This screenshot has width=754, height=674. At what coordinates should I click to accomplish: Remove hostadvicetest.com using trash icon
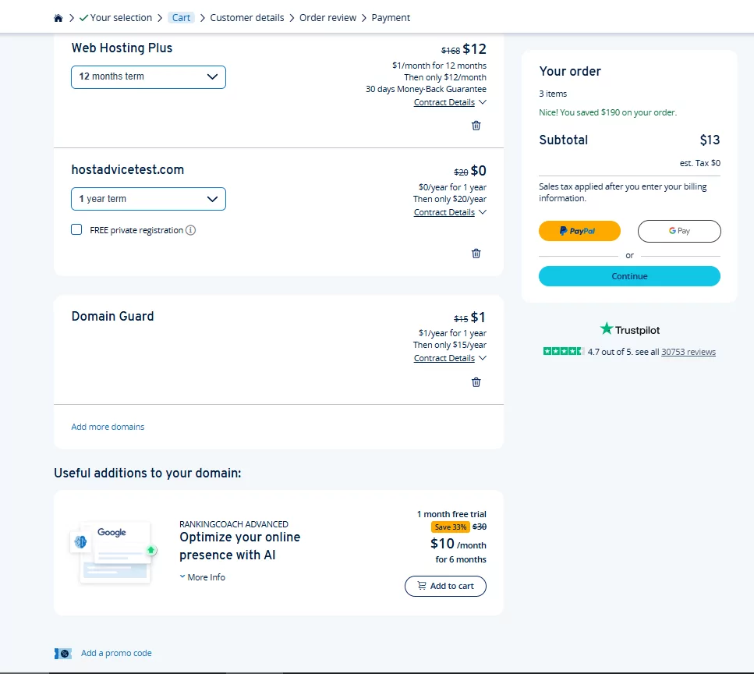476,254
